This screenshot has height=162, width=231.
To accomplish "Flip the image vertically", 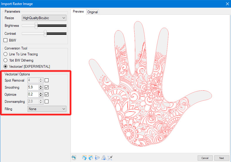I will [x=97, y=158].
